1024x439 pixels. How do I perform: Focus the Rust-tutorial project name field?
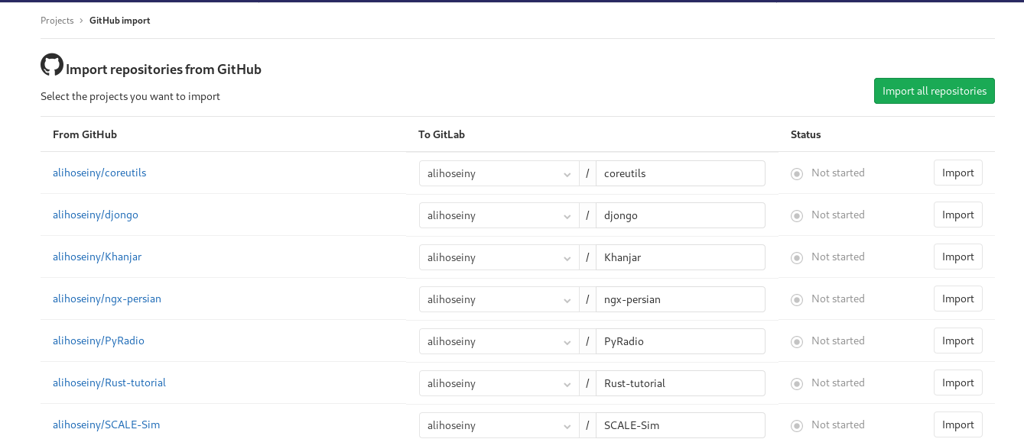tap(681, 383)
